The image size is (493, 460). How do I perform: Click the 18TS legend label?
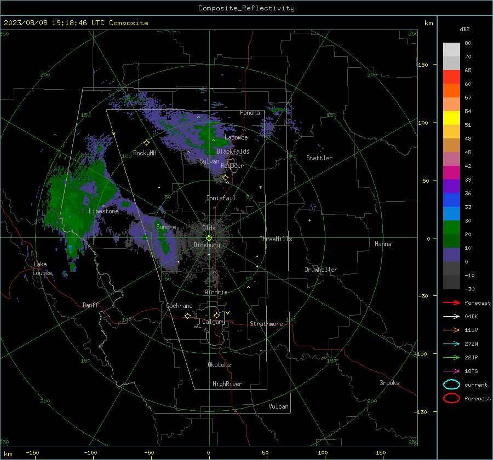click(471, 371)
